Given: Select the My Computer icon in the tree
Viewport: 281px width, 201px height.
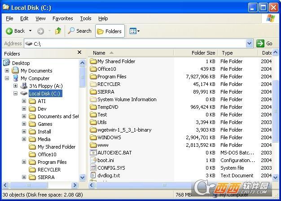Looking at the screenshot, I should 16,78.
